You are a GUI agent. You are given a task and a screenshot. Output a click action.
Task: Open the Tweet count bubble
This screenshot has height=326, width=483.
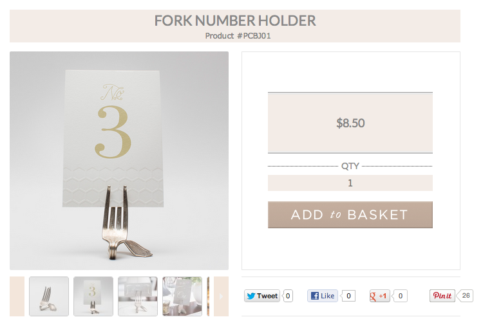288,296
